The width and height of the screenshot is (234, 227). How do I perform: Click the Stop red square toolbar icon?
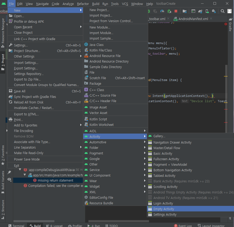point(176,11)
